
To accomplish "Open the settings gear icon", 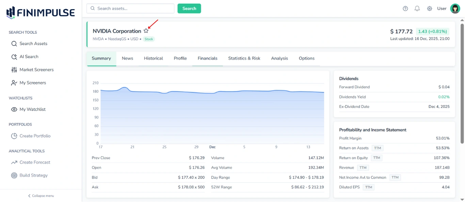I will coord(429,8).
